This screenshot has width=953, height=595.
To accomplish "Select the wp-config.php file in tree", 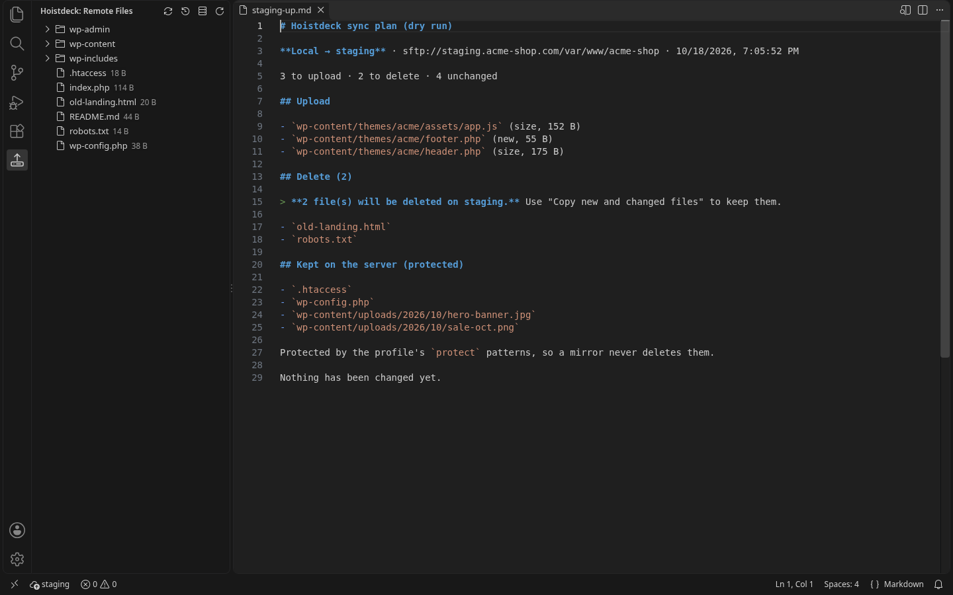I will (131, 145).
